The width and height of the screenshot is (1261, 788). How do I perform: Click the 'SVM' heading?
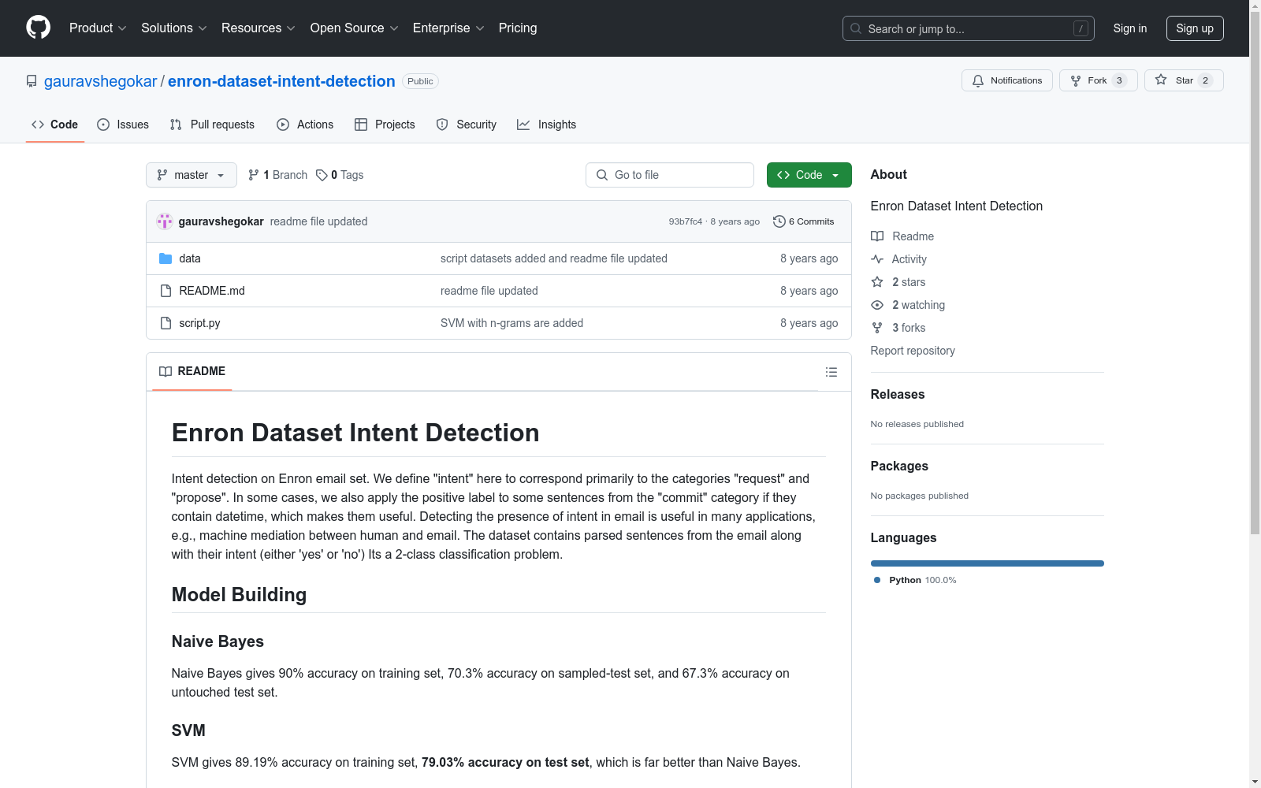click(188, 730)
